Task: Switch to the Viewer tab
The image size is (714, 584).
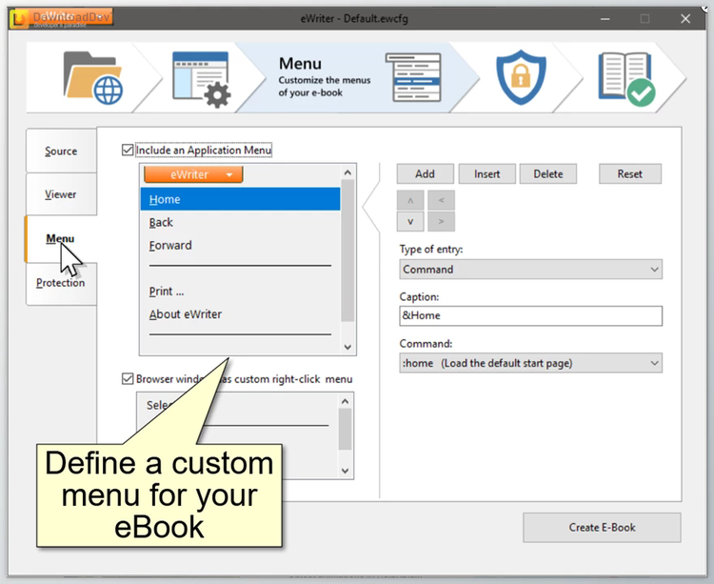Action: [x=61, y=194]
